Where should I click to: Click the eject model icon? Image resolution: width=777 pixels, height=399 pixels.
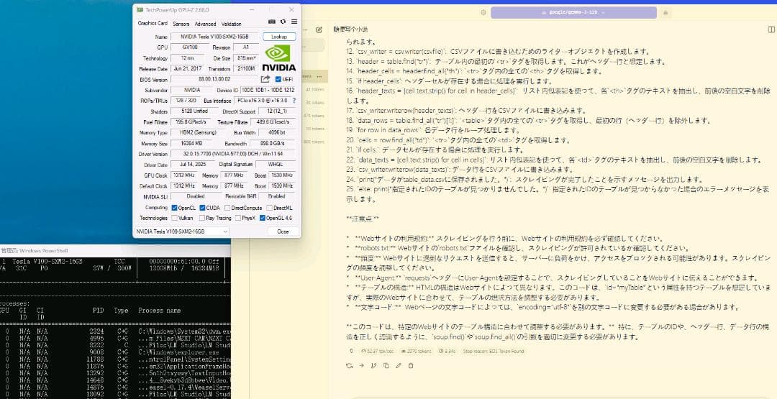[665, 12]
